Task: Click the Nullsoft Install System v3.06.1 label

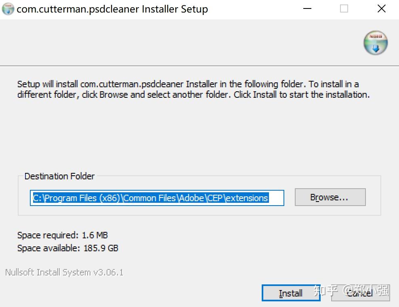Action: pos(64,272)
